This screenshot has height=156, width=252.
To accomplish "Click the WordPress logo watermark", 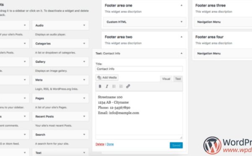I will pos(212,146).
